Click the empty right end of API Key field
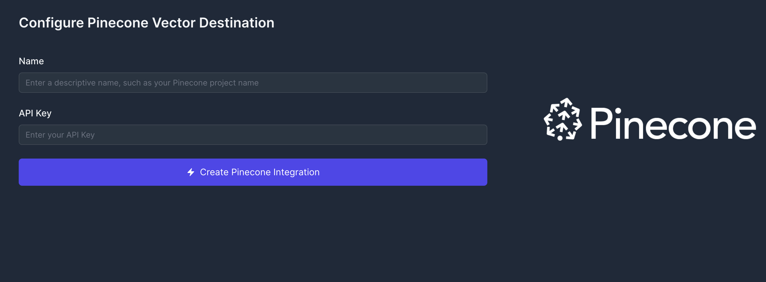 pos(464,135)
